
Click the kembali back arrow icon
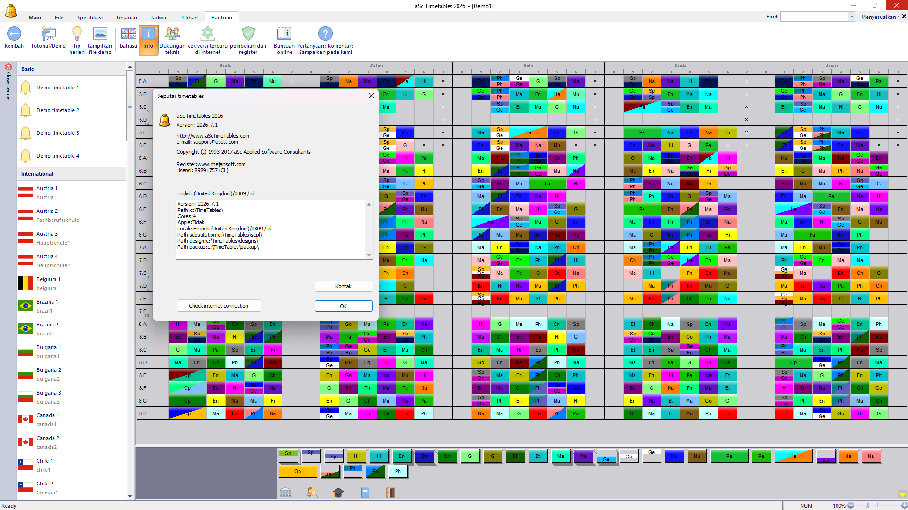(14, 34)
